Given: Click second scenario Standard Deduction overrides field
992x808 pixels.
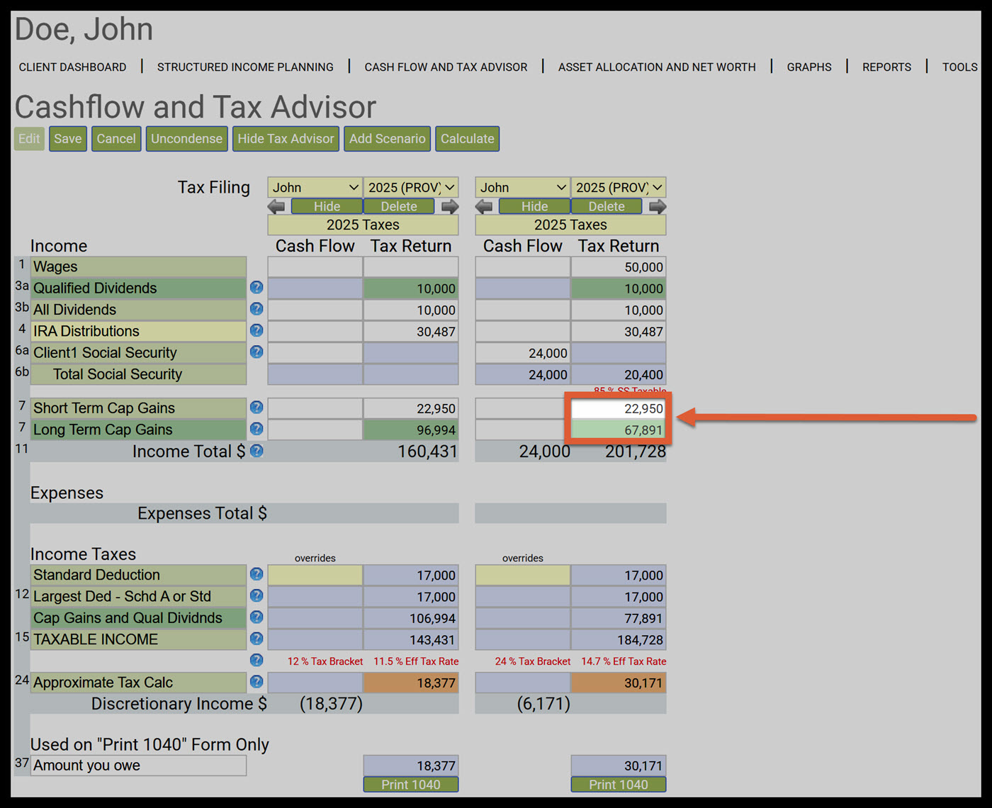Looking at the screenshot, I should click(x=523, y=575).
